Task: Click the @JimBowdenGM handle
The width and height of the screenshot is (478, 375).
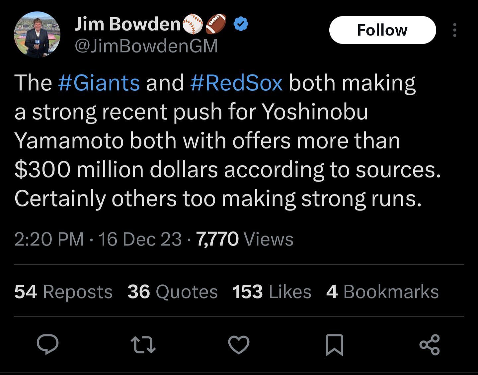Action: pyautogui.click(x=146, y=46)
